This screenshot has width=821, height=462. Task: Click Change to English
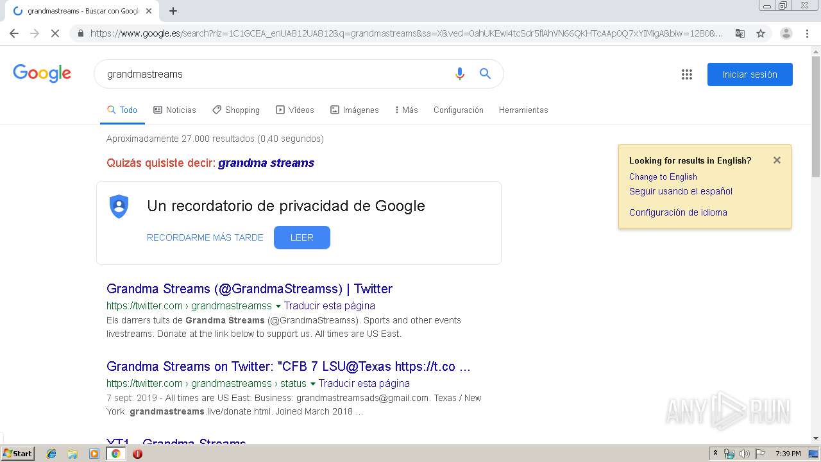coord(663,176)
